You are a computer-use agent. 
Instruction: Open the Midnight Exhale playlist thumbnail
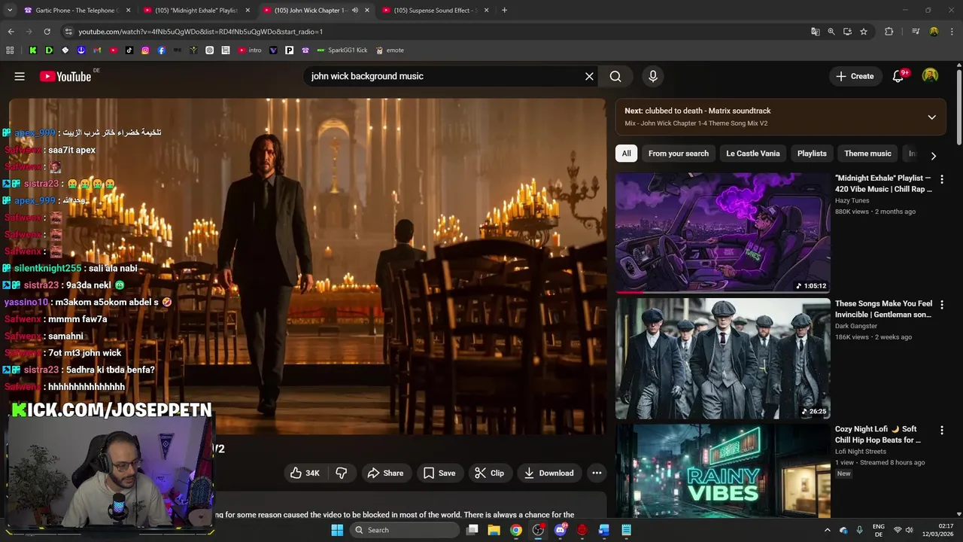722,233
